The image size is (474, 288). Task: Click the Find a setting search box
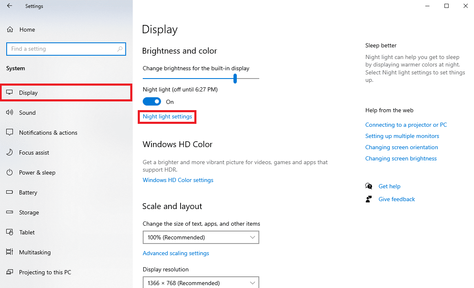[66, 49]
